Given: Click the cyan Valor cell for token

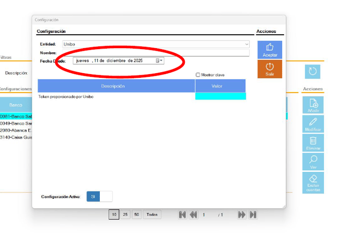Looking at the screenshot, I should pos(220,96).
